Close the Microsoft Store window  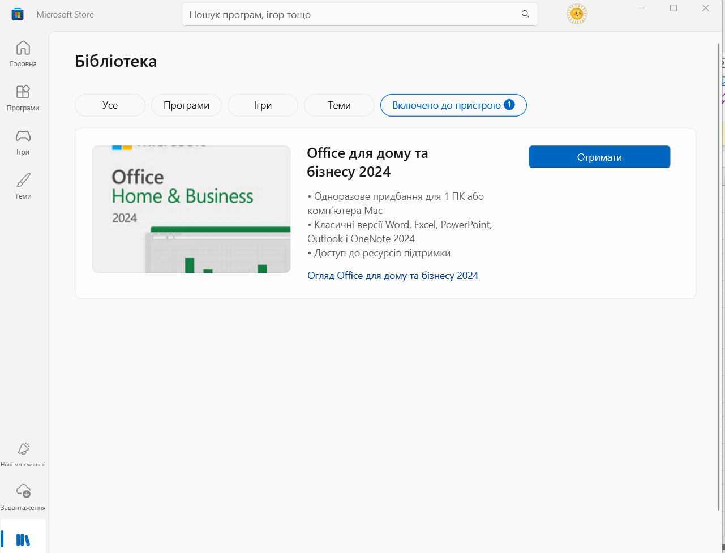click(706, 8)
